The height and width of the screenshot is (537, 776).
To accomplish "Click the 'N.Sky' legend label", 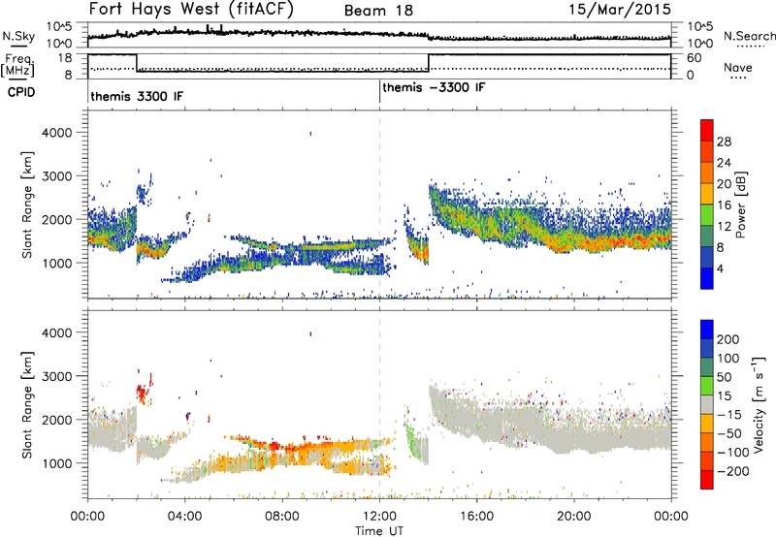I will (x=18, y=36).
